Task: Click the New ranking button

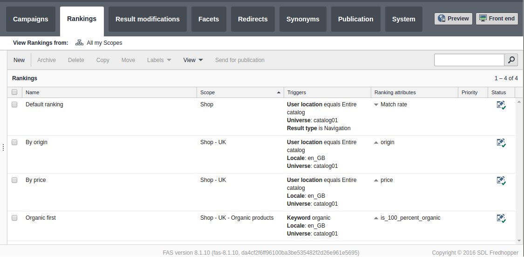Action: tap(19, 60)
